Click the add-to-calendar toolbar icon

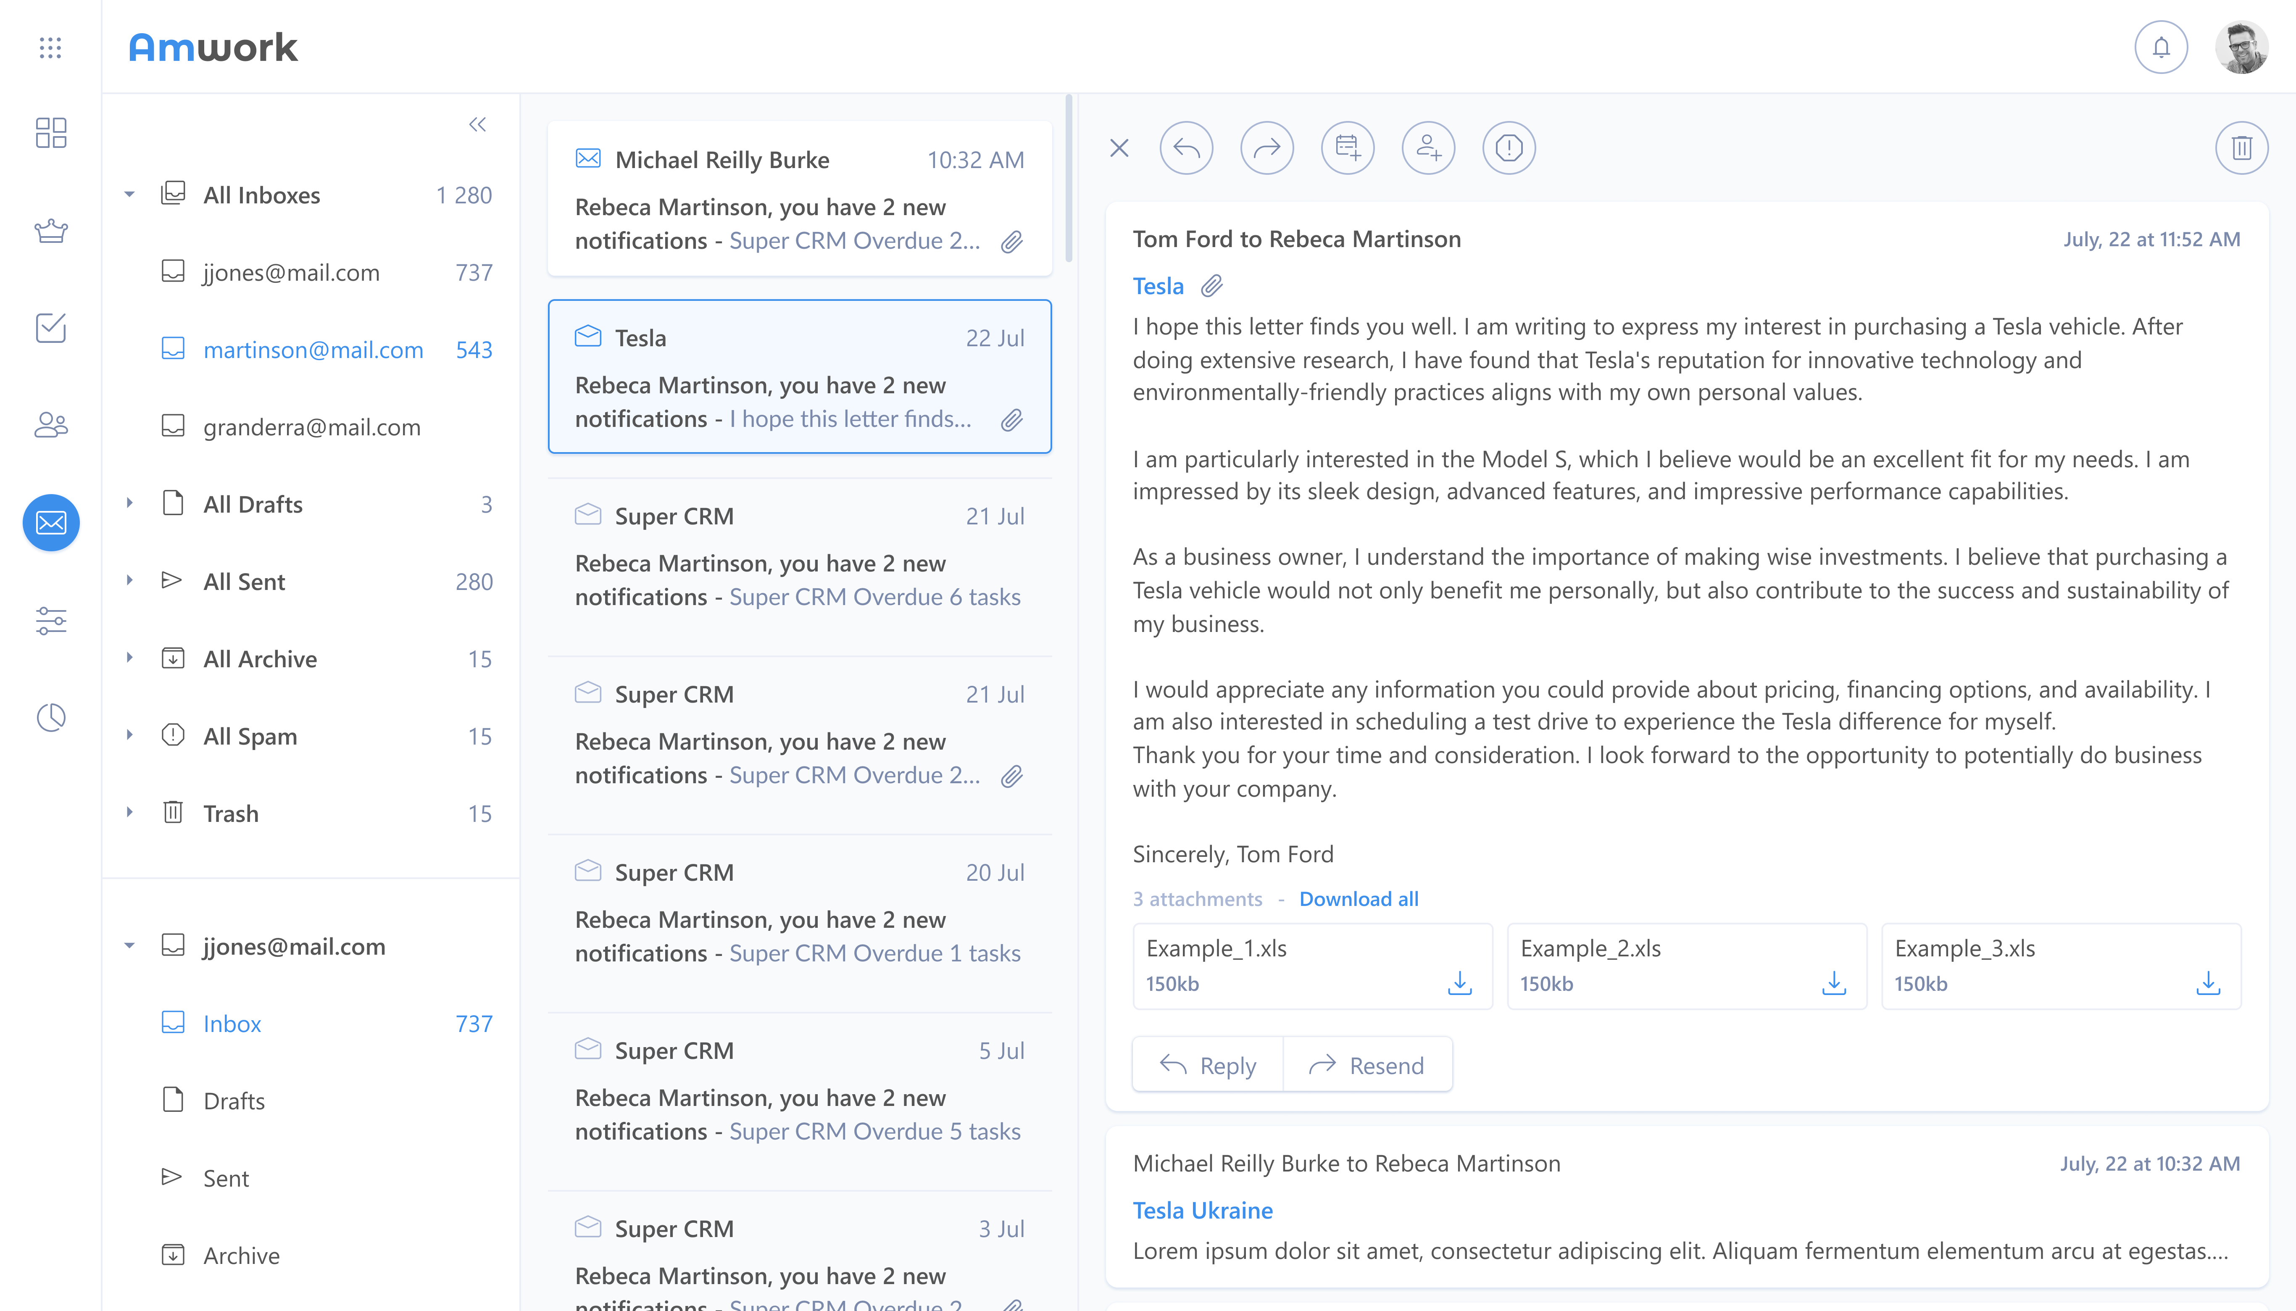pyautogui.click(x=1347, y=147)
